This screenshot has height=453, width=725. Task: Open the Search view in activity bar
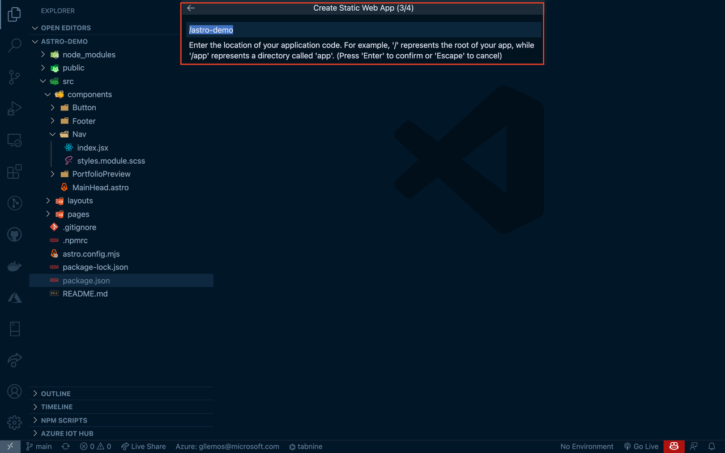point(15,45)
